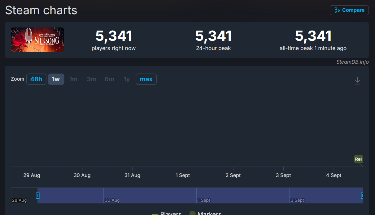
Task: Click the Hollow Knight Silksong game thumbnail
Action: (37, 40)
